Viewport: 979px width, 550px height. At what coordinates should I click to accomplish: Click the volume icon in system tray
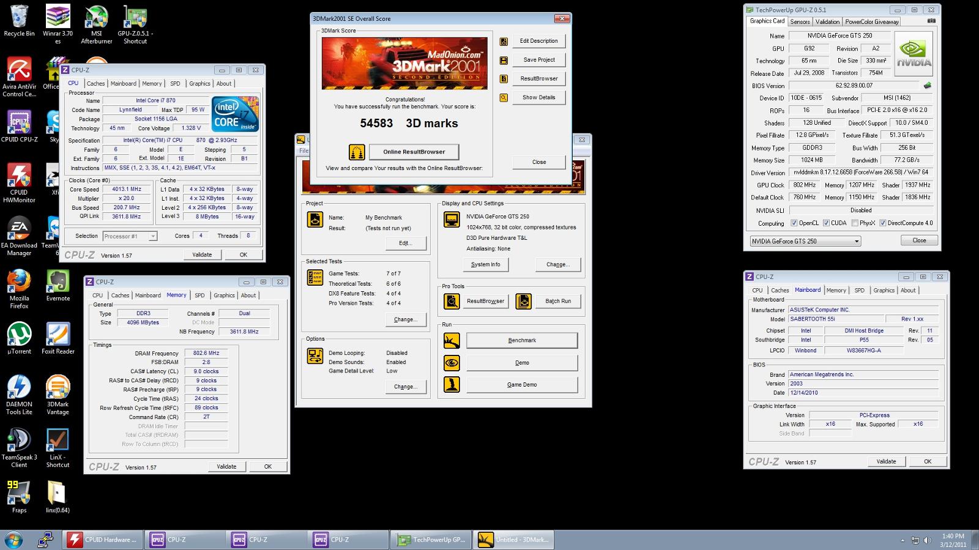pyautogui.click(x=928, y=540)
